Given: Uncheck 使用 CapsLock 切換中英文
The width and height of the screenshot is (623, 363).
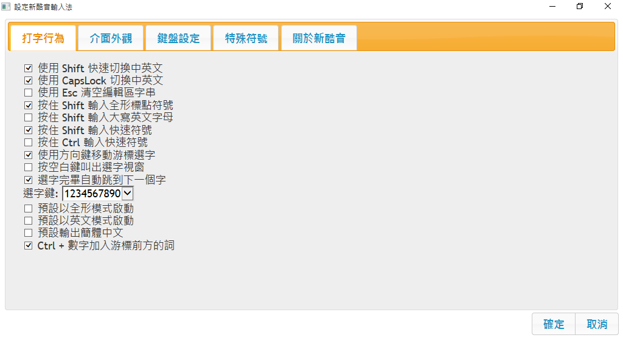Looking at the screenshot, I should coord(28,81).
